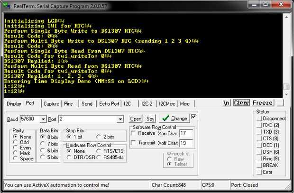The height and width of the screenshot is (193, 294).
Task: Click the Freeze button
Action: click(263, 103)
